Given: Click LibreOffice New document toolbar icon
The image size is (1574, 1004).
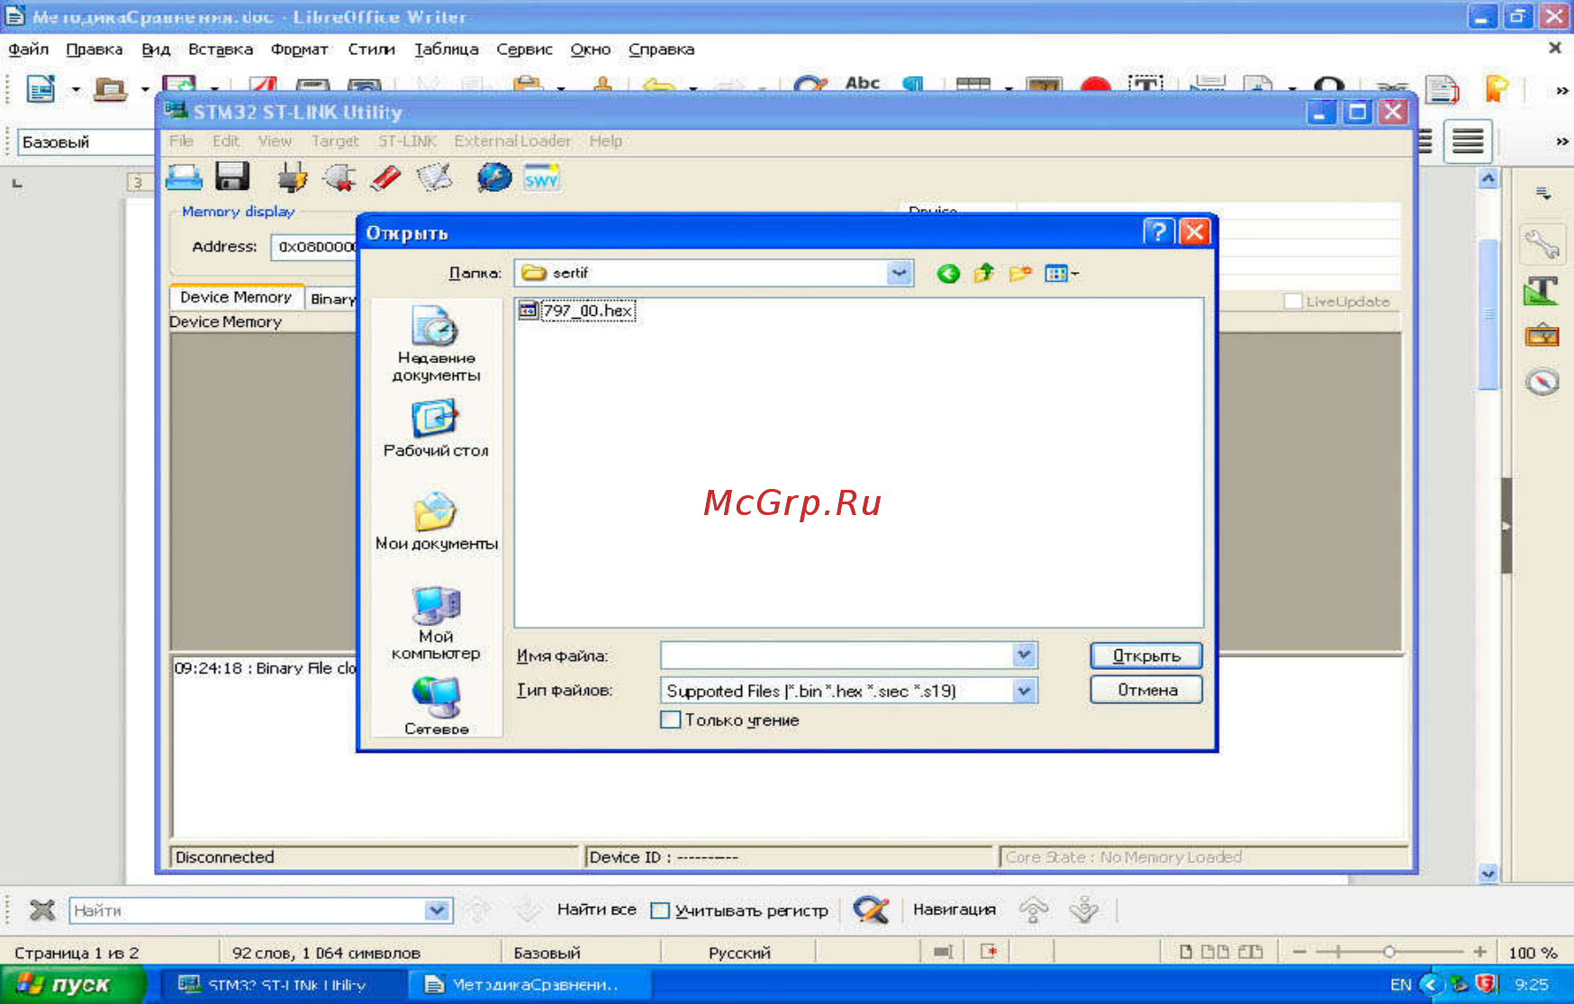Looking at the screenshot, I should 41,89.
